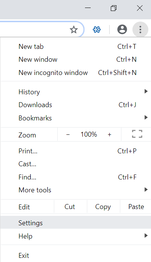151x262 pixels.
Task: Restore down the browser window
Action: point(114,8)
